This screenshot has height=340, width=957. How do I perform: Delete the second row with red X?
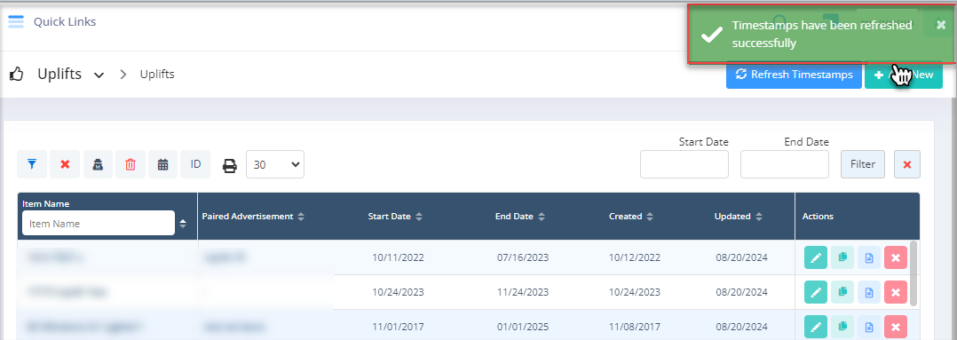(896, 292)
